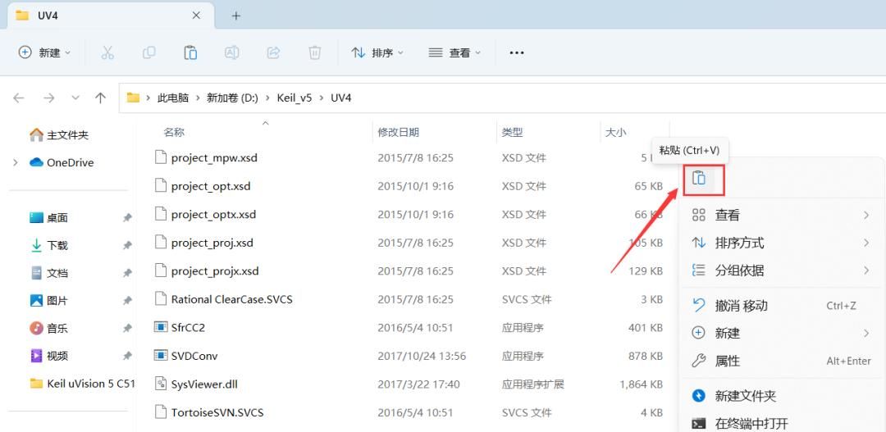Click UV4 in the address breadcrumb
Screen dimensions: 886x432
pyautogui.click(x=341, y=98)
